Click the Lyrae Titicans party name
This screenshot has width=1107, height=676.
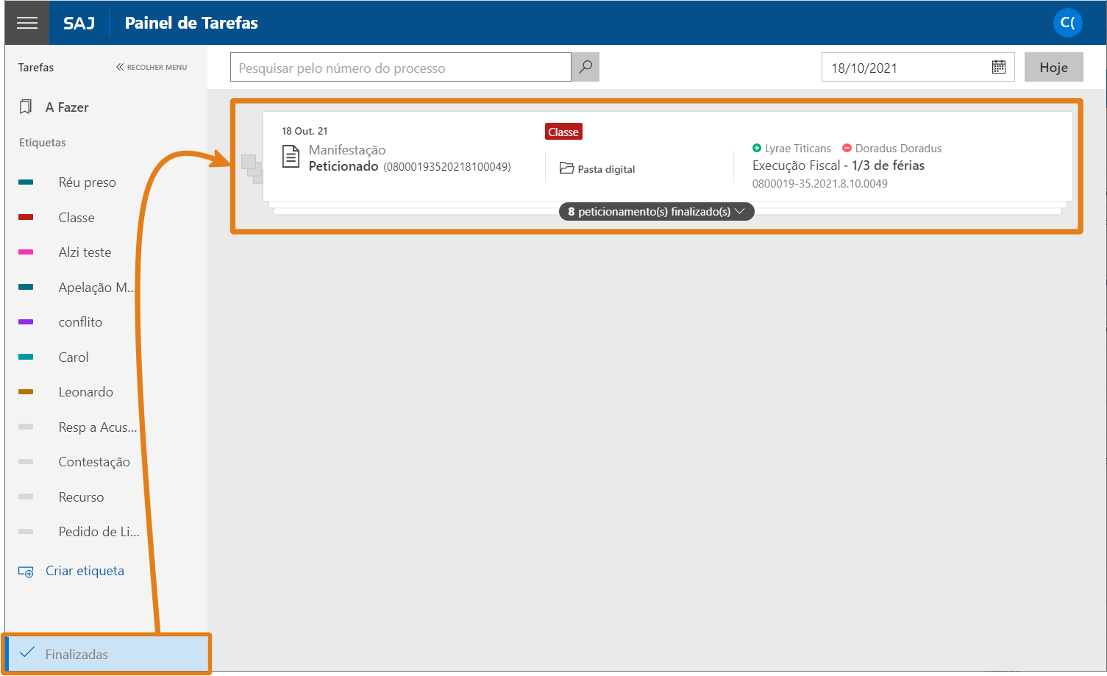point(798,149)
